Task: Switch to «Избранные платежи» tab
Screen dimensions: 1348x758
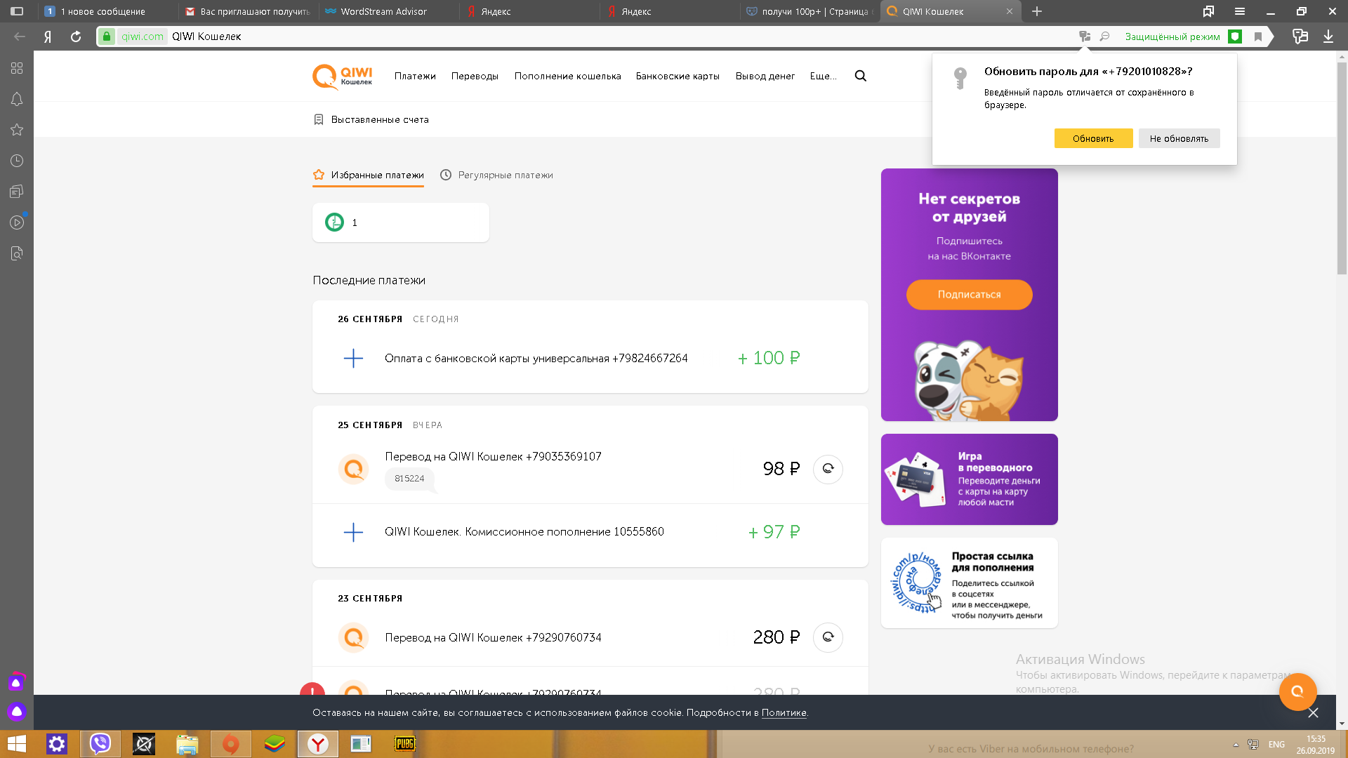Action: click(x=368, y=175)
